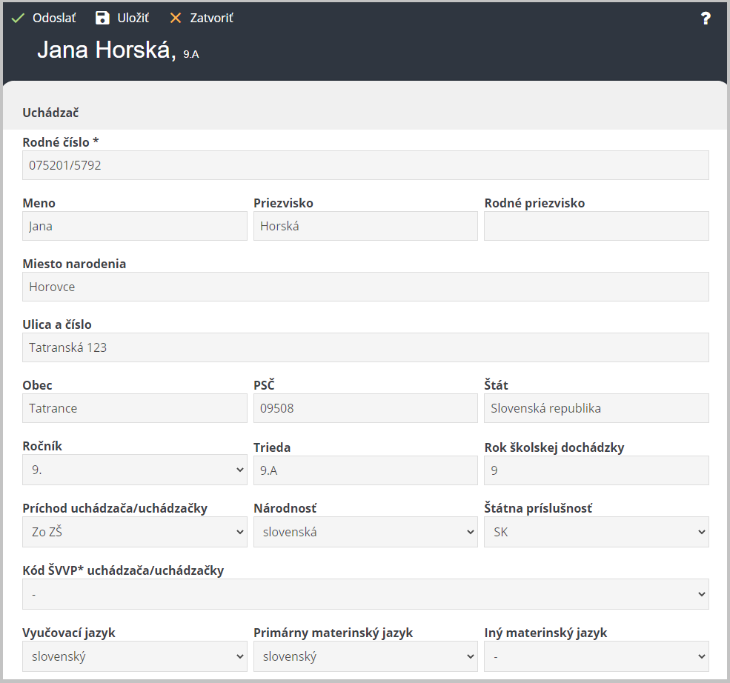Click the PSČ input field
Image resolution: width=730 pixels, height=683 pixels.
[365, 408]
